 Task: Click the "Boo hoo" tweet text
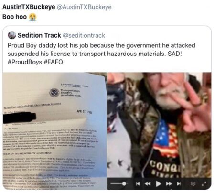pos(14,17)
